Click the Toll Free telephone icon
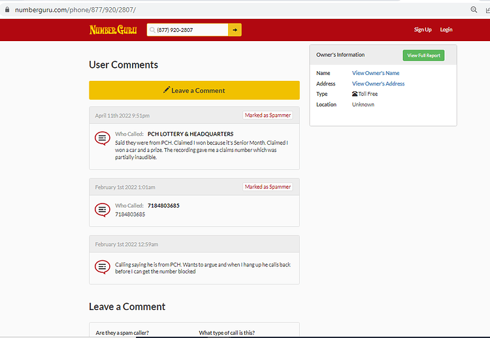The width and height of the screenshot is (490, 338). point(355,93)
